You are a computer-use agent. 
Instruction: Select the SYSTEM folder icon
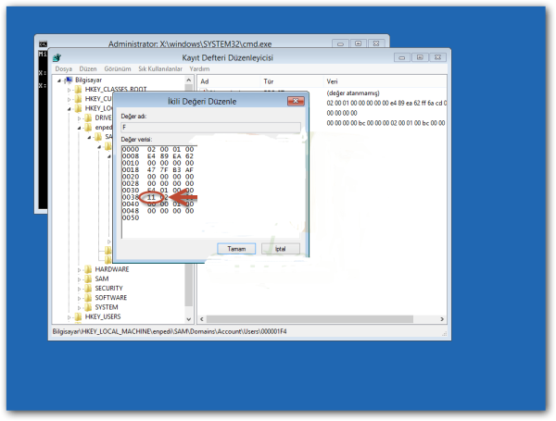coord(88,307)
